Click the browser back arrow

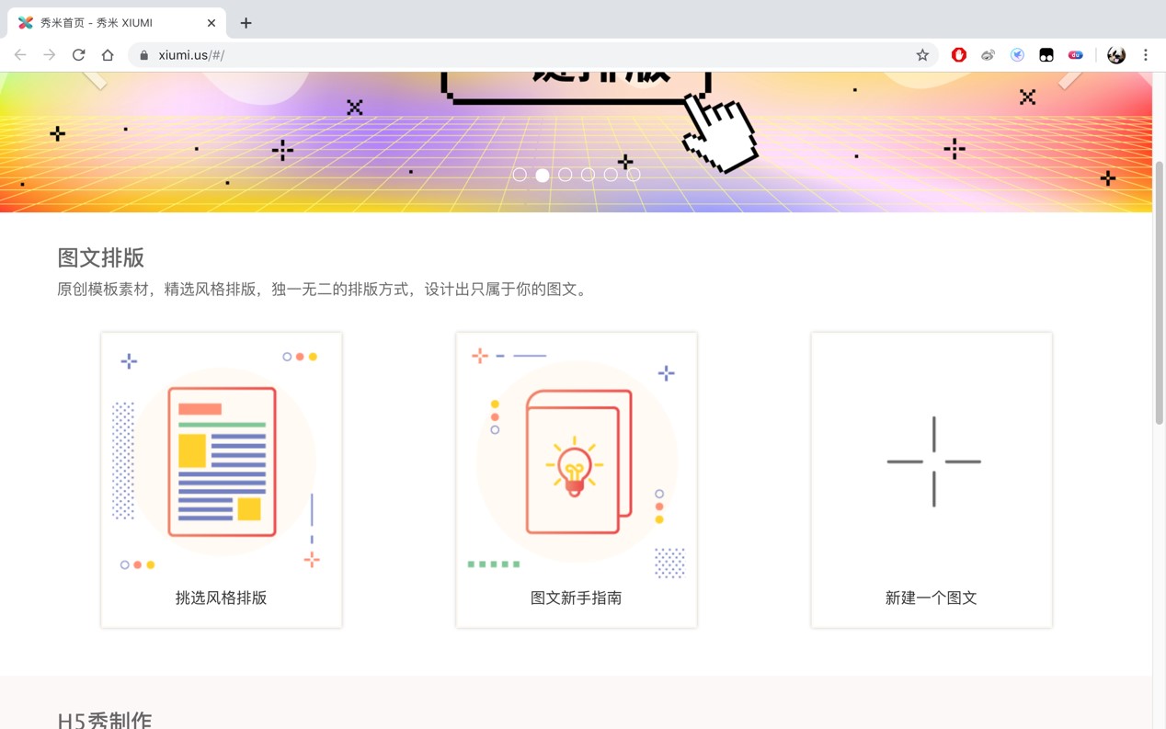(20, 55)
